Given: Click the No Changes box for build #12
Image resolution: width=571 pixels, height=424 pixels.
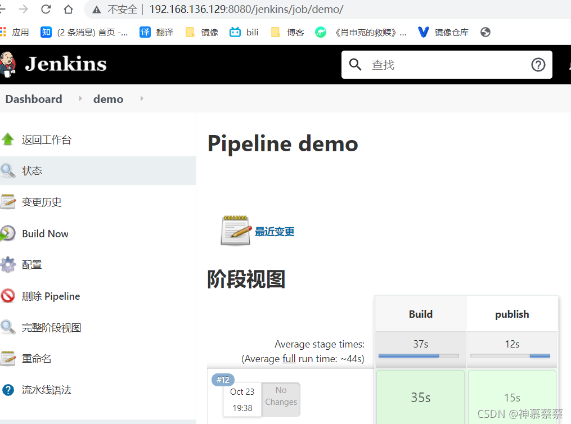Looking at the screenshot, I should 281,399.
